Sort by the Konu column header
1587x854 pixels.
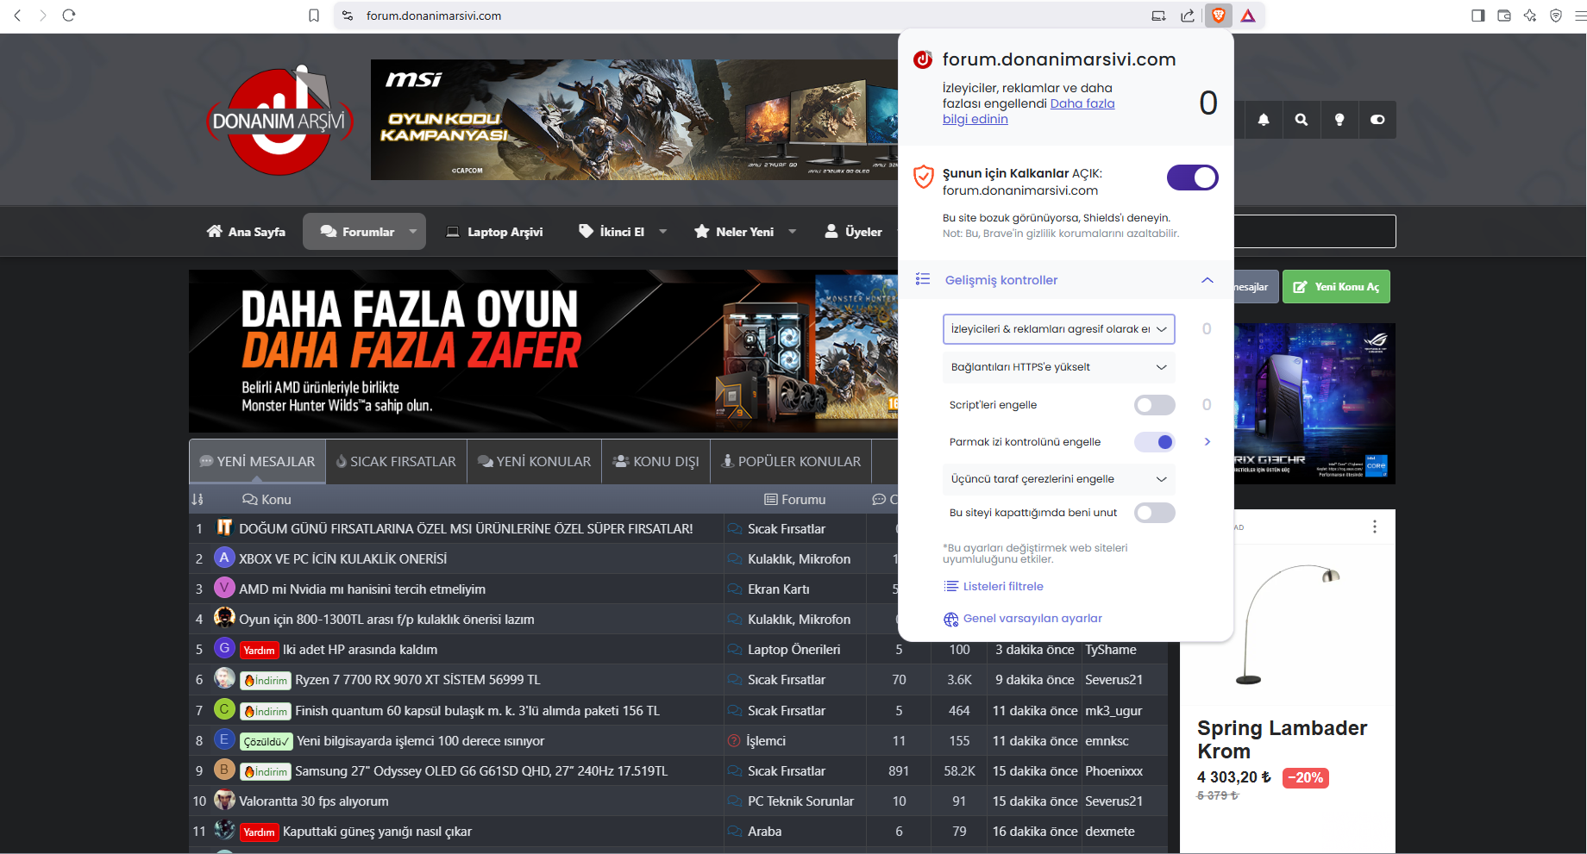click(x=267, y=499)
